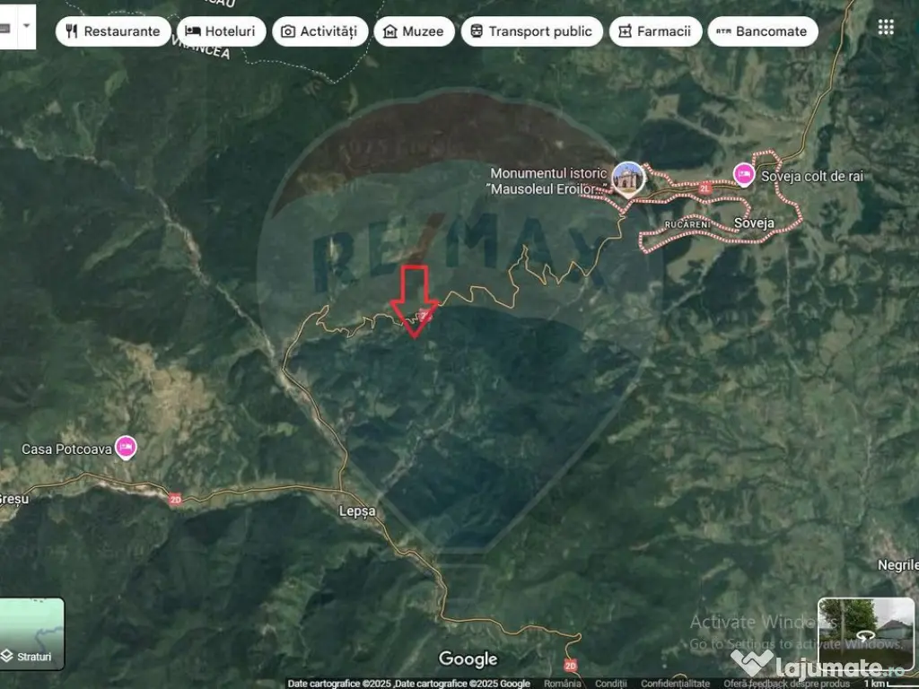Show Bancomate ATMs on map

click(x=762, y=31)
